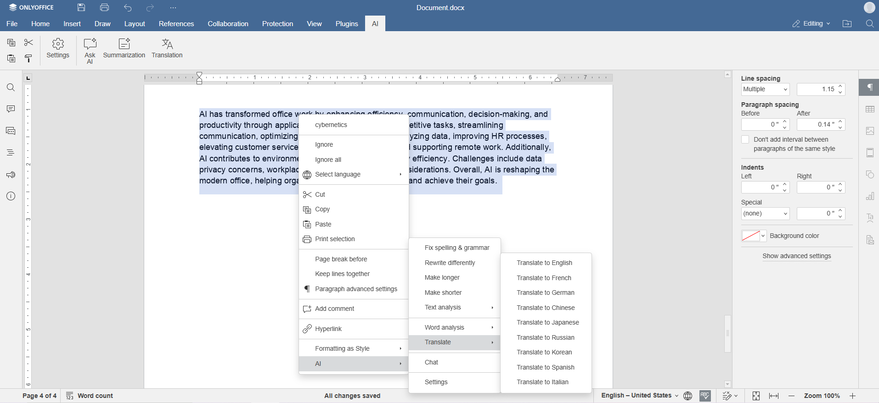Image resolution: width=879 pixels, height=403 pixels.
Task: Click the user profile avatar
Action: [x=869, y=7]
